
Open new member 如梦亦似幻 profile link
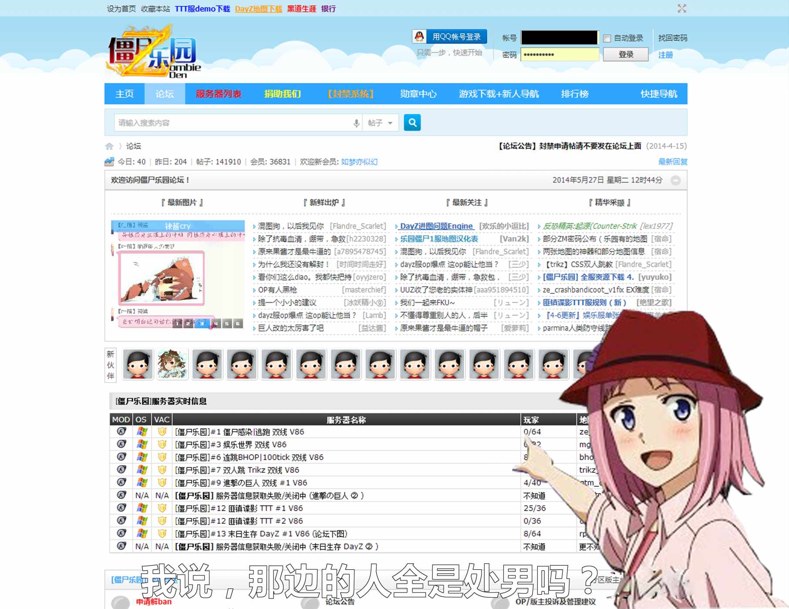coord(359,162)
